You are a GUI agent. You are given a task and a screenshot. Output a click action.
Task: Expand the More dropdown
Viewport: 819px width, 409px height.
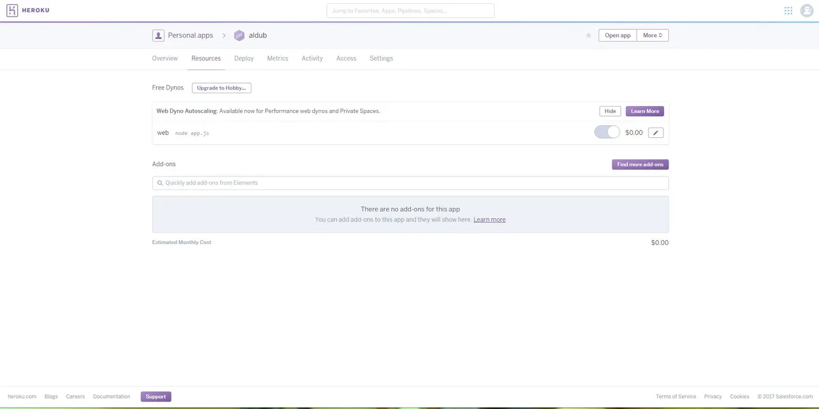(653, 35)
